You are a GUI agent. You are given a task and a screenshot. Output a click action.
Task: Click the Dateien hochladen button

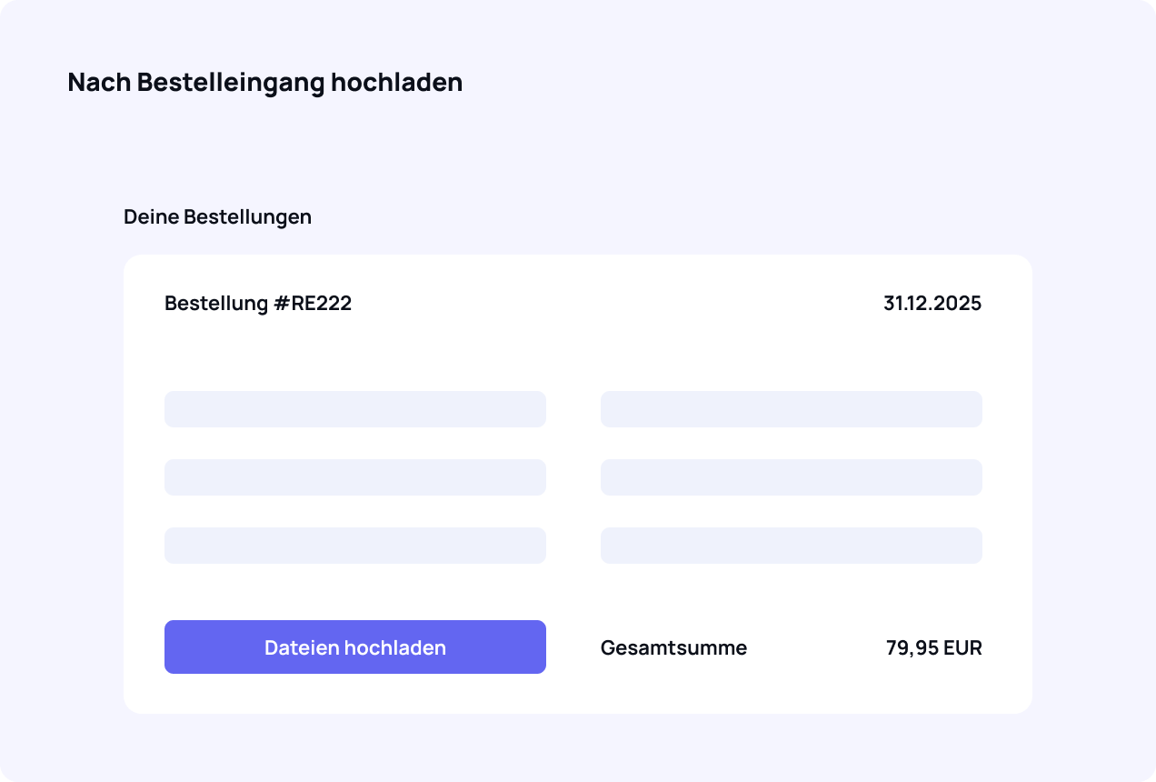(355, 647)
